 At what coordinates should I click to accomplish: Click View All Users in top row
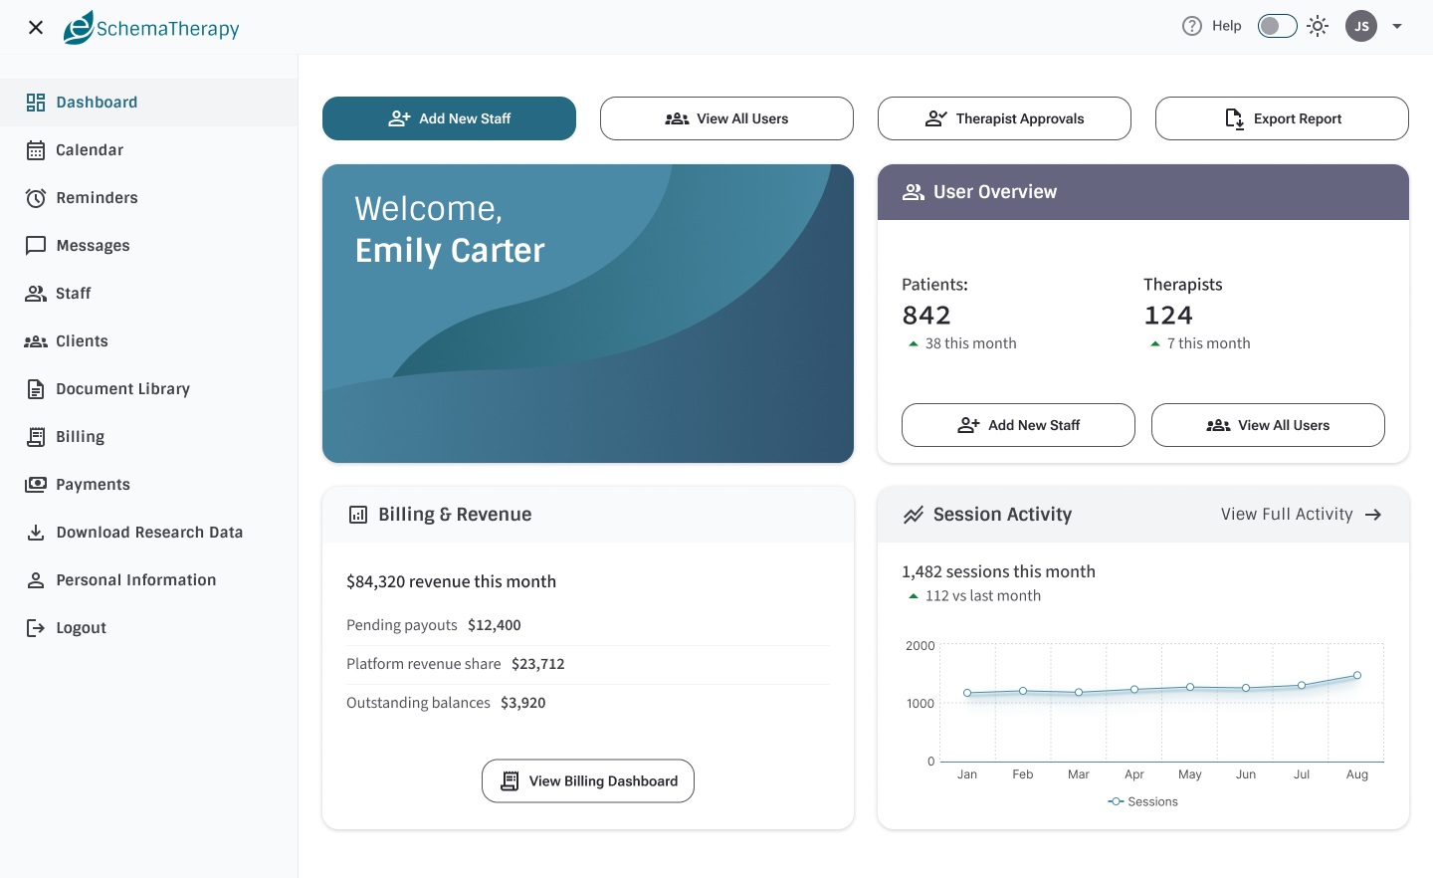point(726,118)
